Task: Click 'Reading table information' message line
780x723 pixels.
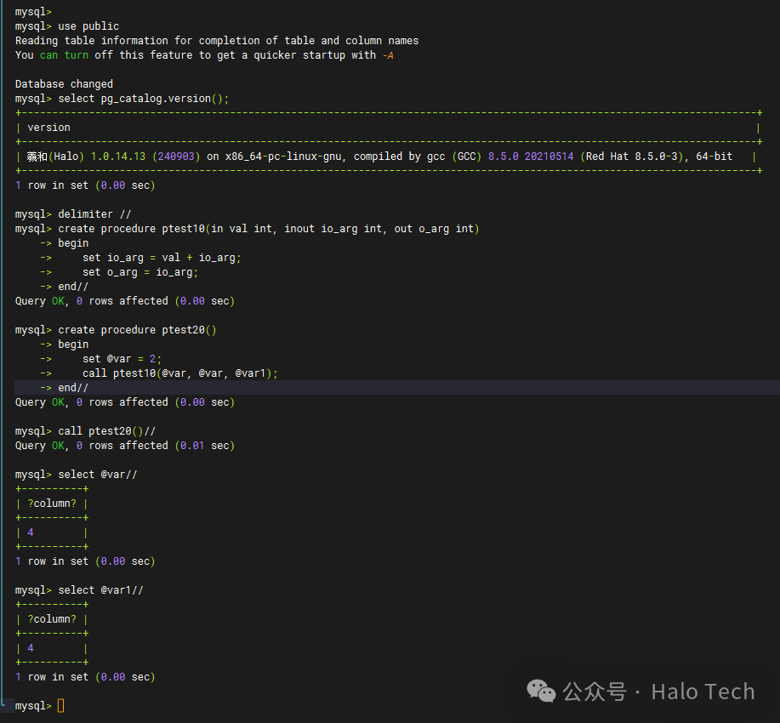Action: click(217, 41)
